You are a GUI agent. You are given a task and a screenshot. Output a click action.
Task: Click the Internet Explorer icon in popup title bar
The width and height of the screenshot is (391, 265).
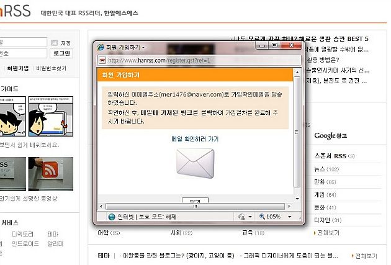101,47
